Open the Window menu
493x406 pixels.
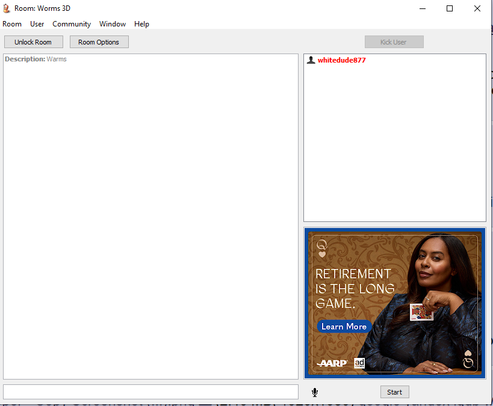pyautogui.click(x=113, y=24)
